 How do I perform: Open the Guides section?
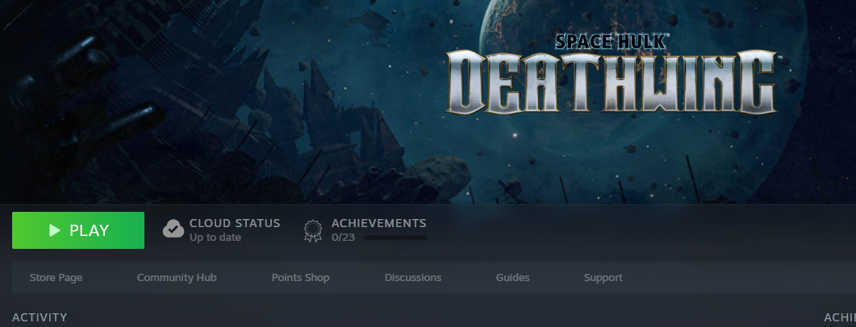(512, 278)
